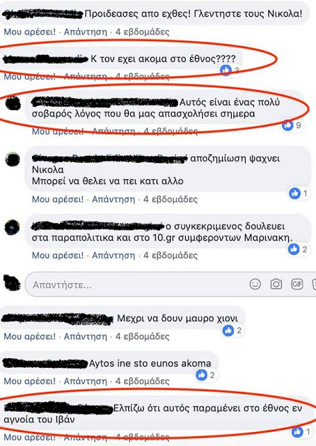The image size is (316, 446).
Task: Open like reactions with count 9
Action: 287,125
